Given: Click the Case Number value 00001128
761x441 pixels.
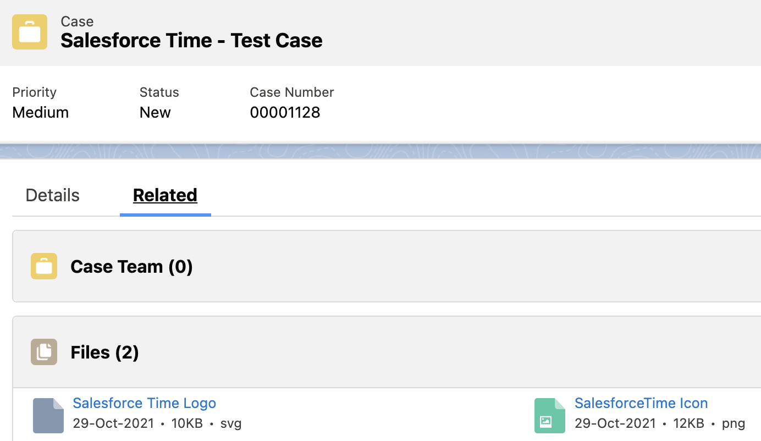Looking at the screenshot, I should click(285, 112).
